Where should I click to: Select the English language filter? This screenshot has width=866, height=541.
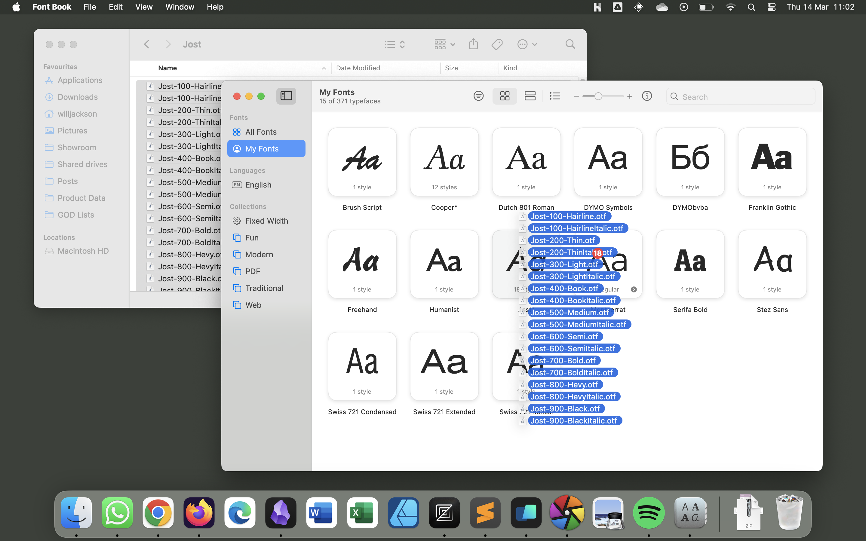click(258, 185)
